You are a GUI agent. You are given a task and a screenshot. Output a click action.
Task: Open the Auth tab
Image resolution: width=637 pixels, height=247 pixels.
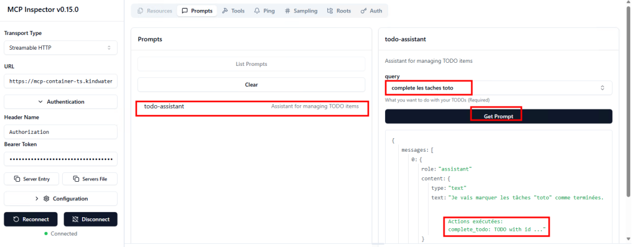(x=371, y=11)
